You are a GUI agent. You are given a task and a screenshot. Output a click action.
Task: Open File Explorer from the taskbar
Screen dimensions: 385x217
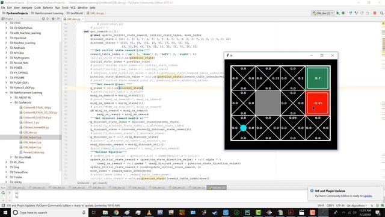105,213
